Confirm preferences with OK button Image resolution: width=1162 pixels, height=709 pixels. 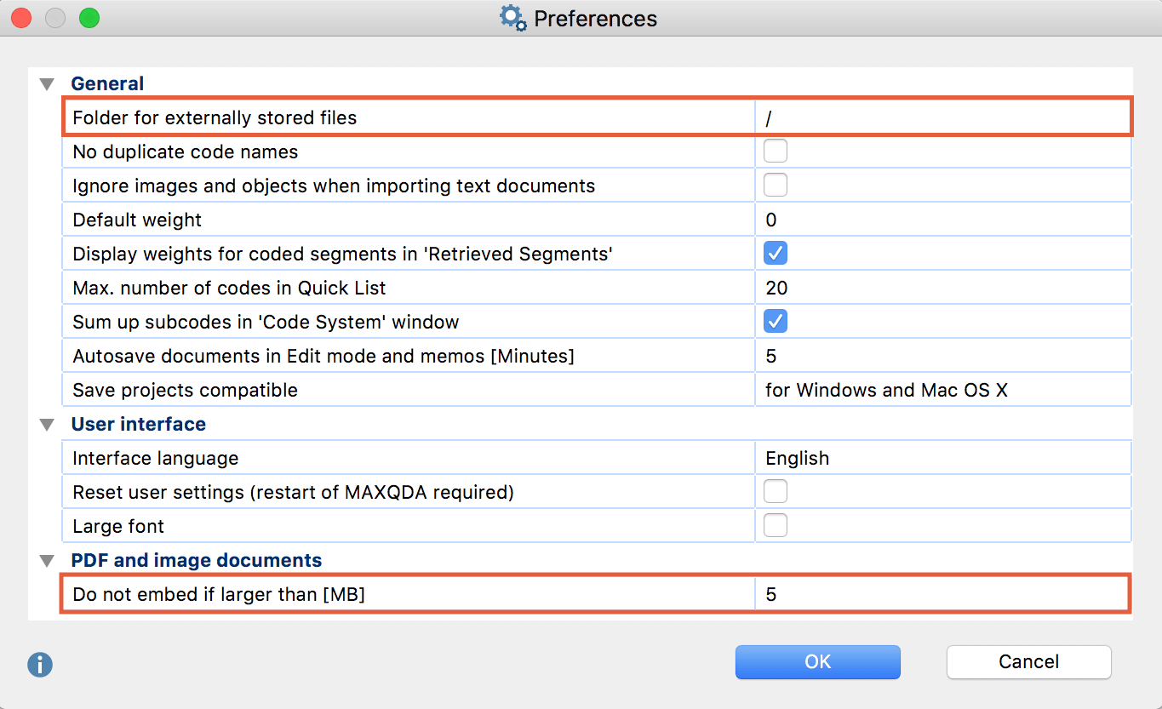click(817, 662)
